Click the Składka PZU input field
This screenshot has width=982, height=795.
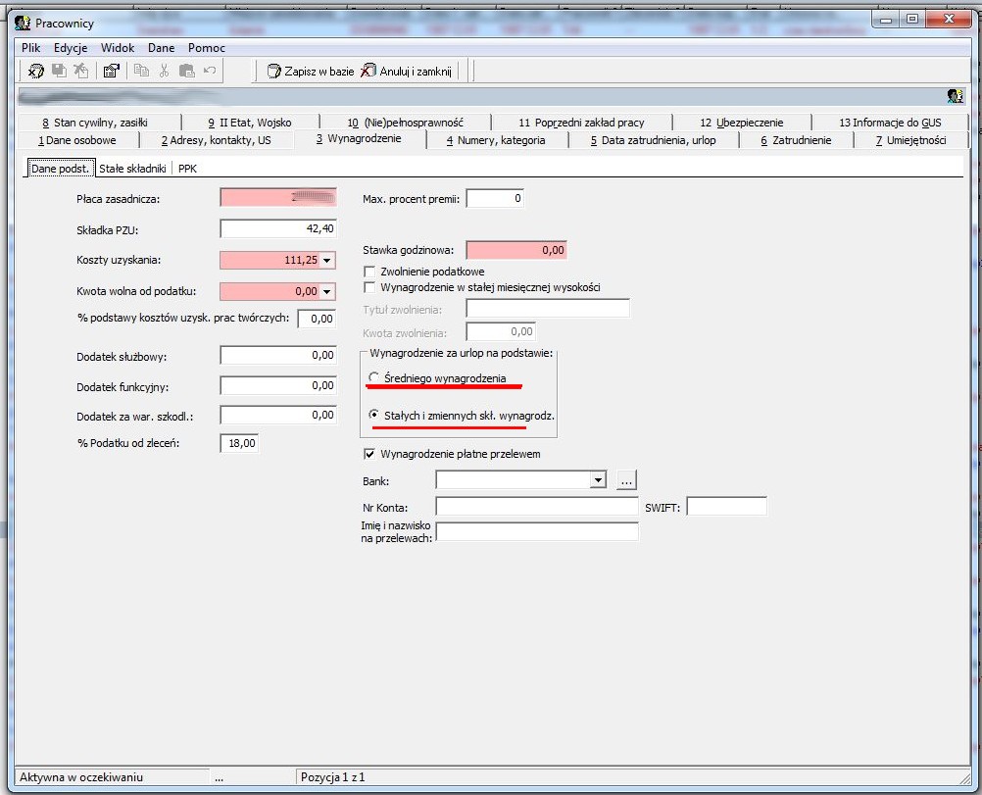tap(278, 228)
